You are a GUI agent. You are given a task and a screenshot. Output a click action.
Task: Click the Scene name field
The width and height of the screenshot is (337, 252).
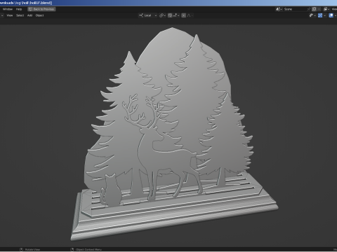click(294, 9)
